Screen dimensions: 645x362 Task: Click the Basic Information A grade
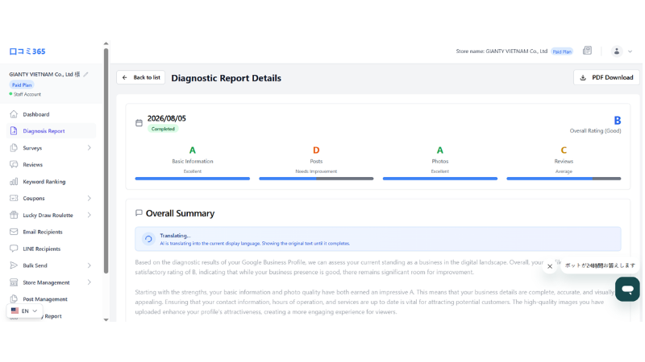pos(193,150)
